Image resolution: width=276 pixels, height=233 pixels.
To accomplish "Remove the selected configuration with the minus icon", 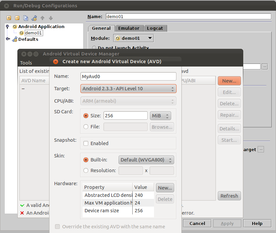I will tap(17, 18).
